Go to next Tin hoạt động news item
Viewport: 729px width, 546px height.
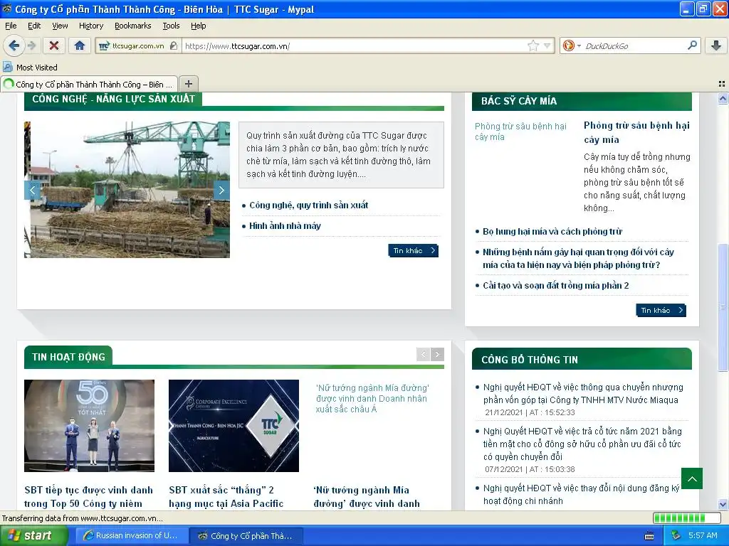[x=437, y=354]
